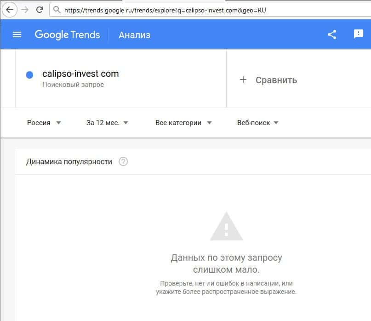The image size is (371, 321).
Task: Click the browser back arrow
Action: pyautogui.click(x=9, y=10)
